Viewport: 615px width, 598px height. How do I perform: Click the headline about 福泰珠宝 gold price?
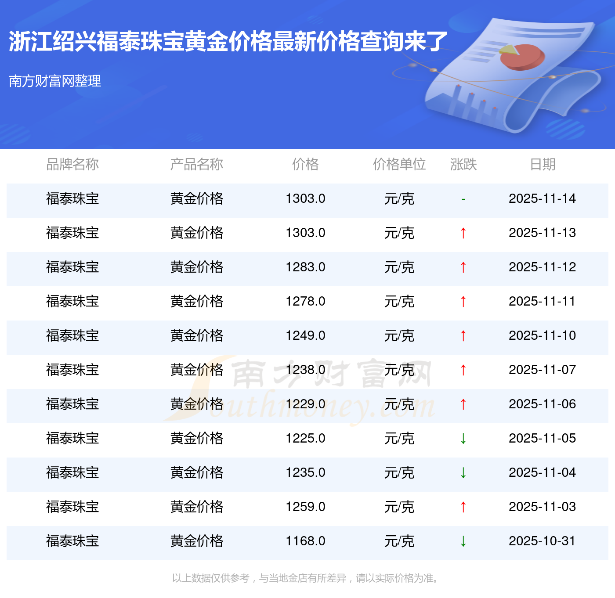click(228, 42)
